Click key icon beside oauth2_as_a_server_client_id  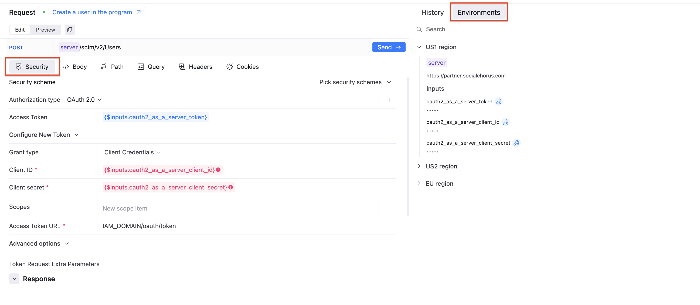(x=505, y=122)
